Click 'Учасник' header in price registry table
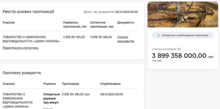The height and width of the screenshot is (109, 220). click(x=9, y=22)
